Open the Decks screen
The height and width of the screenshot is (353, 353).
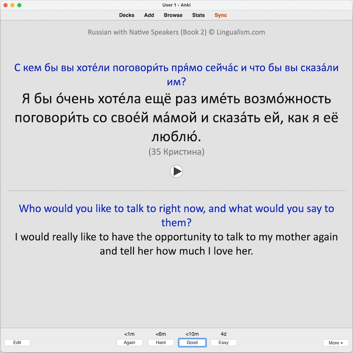pyautogui.click(x=126, y=15)
